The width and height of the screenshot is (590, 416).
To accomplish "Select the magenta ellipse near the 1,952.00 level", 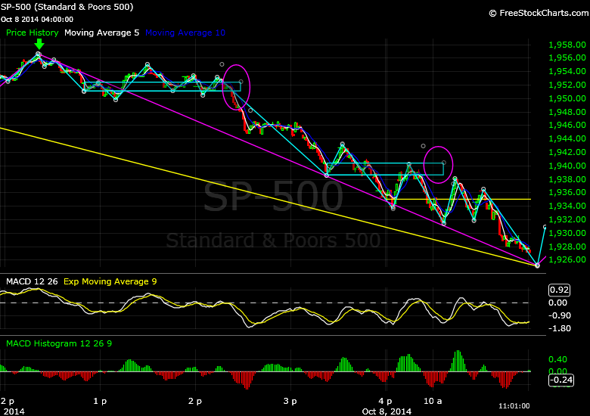I will [x=236, y=87].
